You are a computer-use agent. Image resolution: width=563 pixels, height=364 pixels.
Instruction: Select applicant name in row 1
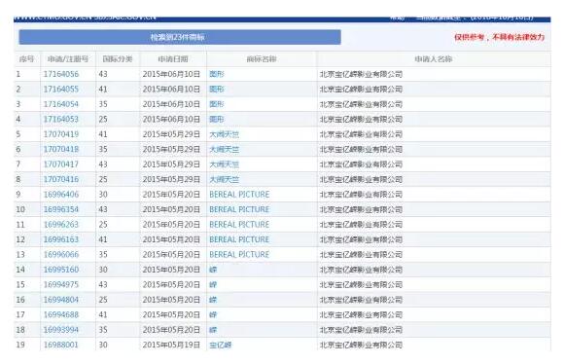[x=361, y=74]
